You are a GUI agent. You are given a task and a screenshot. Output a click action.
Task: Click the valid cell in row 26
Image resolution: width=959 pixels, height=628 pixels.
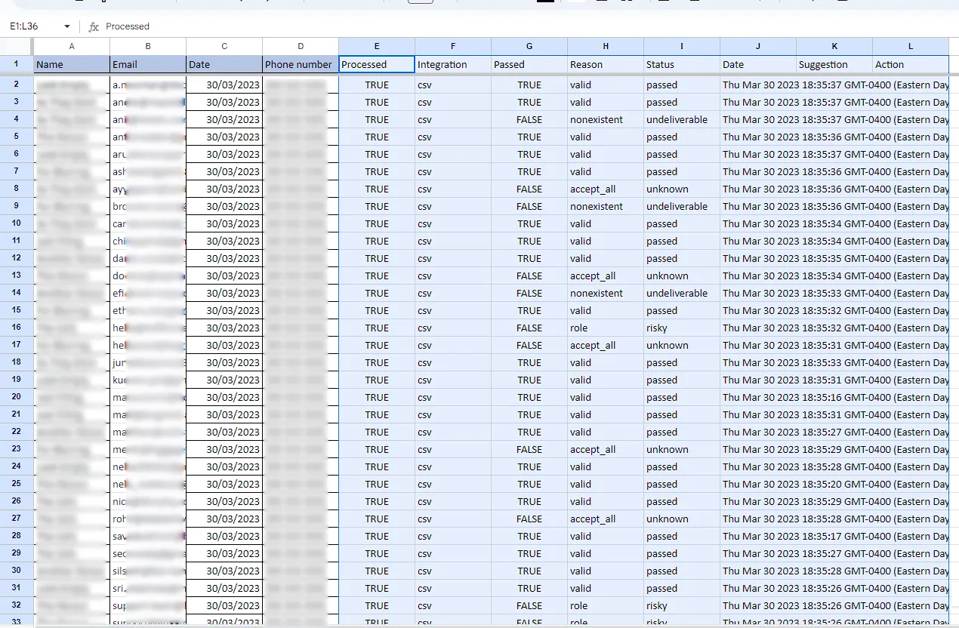(606, 501)
